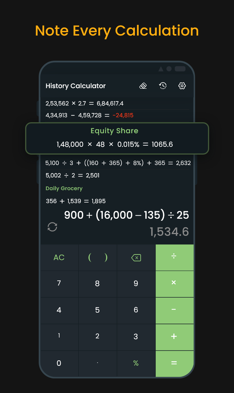Select calculation 1,48,000 × 48 × 0.015%
234x393 pixels.
115,144
